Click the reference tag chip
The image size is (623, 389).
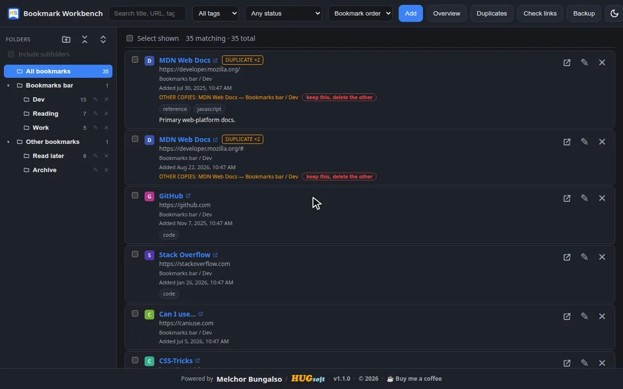point(175,109)
